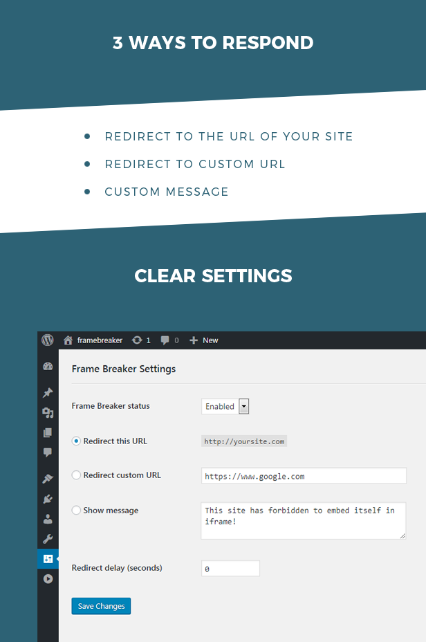
Task: Open Frame Breaker status Enabled dropdown
Action: pos(225,406)
